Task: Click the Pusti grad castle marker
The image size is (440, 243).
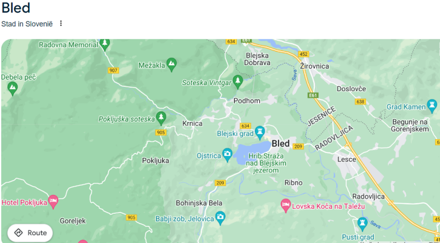Action: click(362, 224)
